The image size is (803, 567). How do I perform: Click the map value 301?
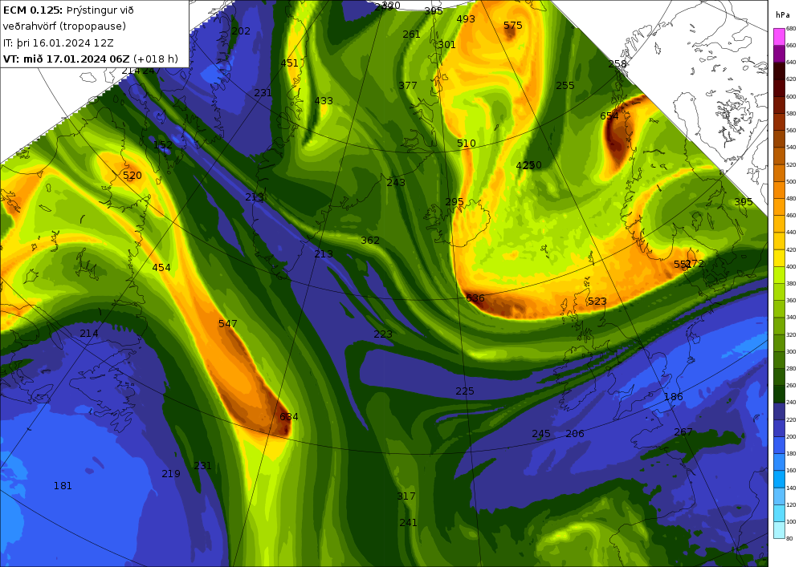click(446, 44)
